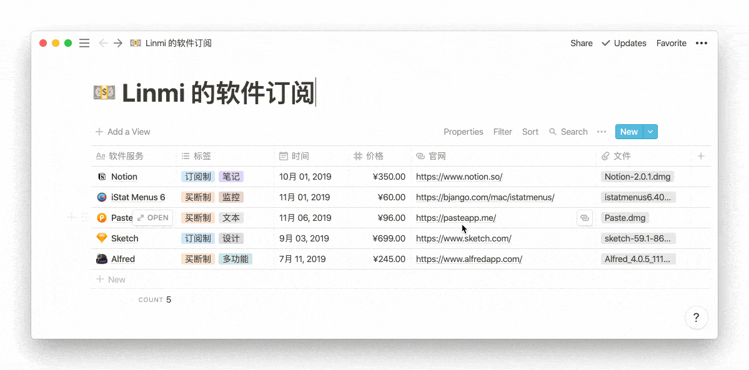The width and height of the screenshot is (749, 370).
Task: Open Updates in the top bar
Action: click(x=624, y=44)
